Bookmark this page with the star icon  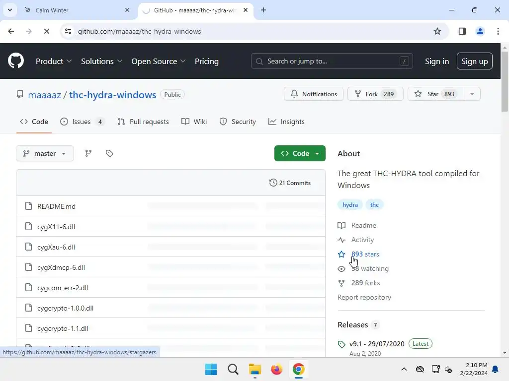tap(437, 31)
